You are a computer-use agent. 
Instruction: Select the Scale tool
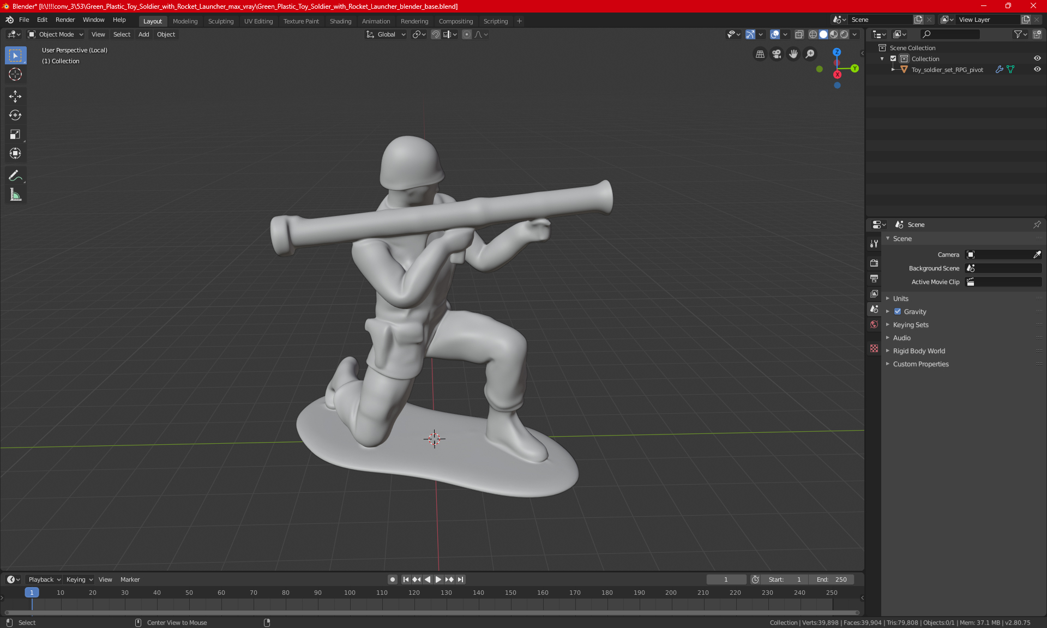15,135
